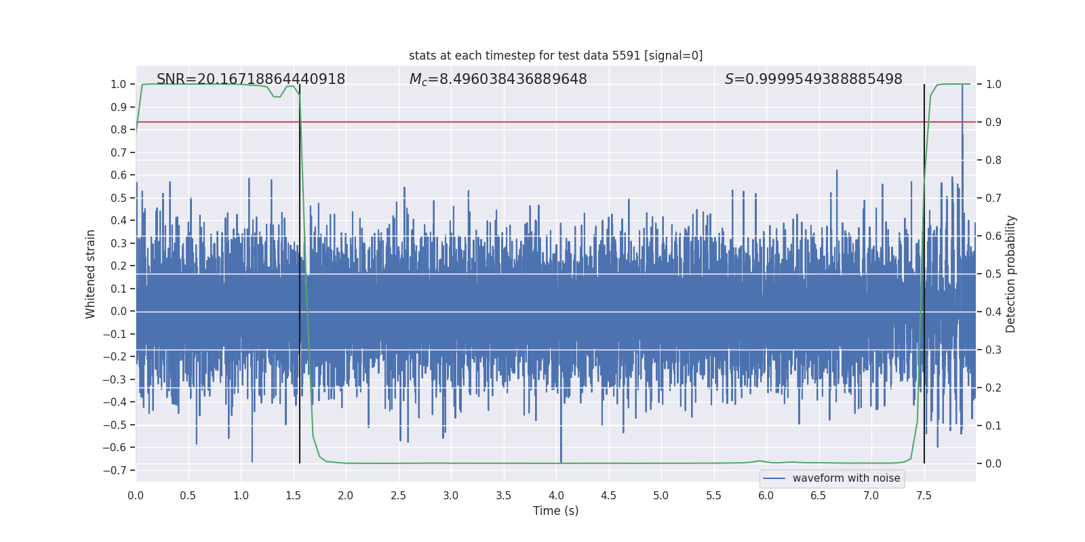Select the 5.0 tick on the time axis
The image size is (1085, 542).
point(661,496)
